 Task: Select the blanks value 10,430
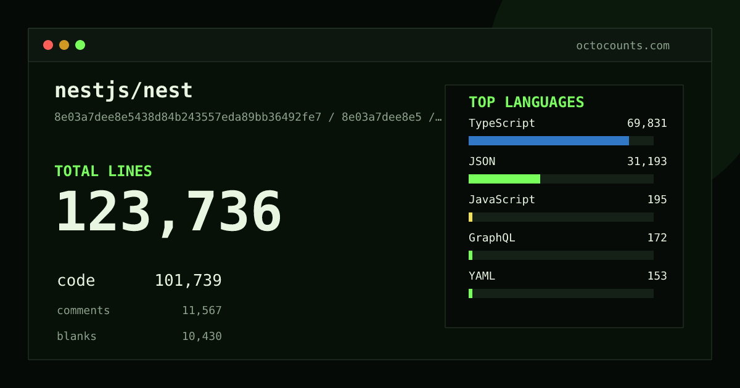click(x=202, y=336)
